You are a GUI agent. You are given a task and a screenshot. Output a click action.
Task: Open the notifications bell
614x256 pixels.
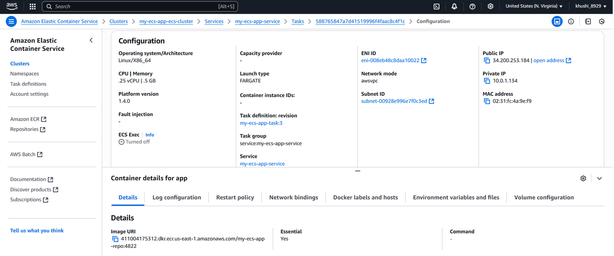pyautogui.click(x=454, y=7)
